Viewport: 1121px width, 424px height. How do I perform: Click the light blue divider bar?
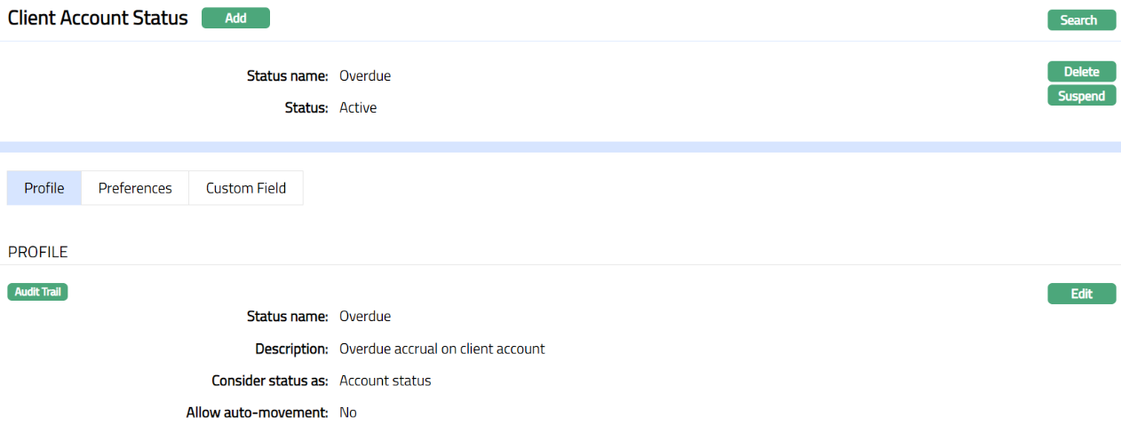(560, 146)
